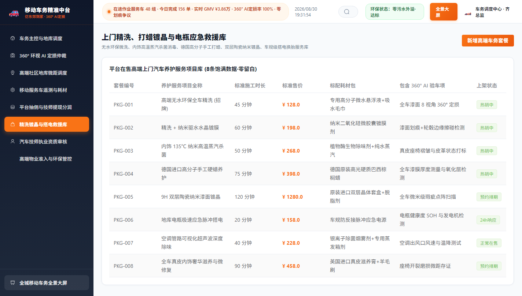Image resolution: width=522 pixels, height=296 pixels.
Task: Click the 上架状态 column header
Action: pyautogui.click(x=487, y=86)
